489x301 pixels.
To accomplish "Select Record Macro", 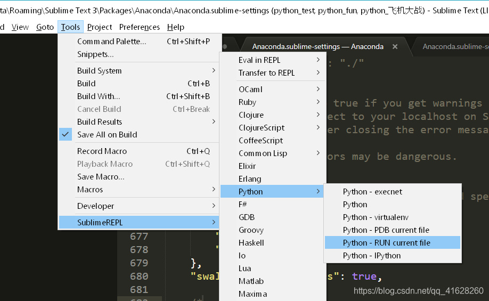I will click(x=139, y=151).
